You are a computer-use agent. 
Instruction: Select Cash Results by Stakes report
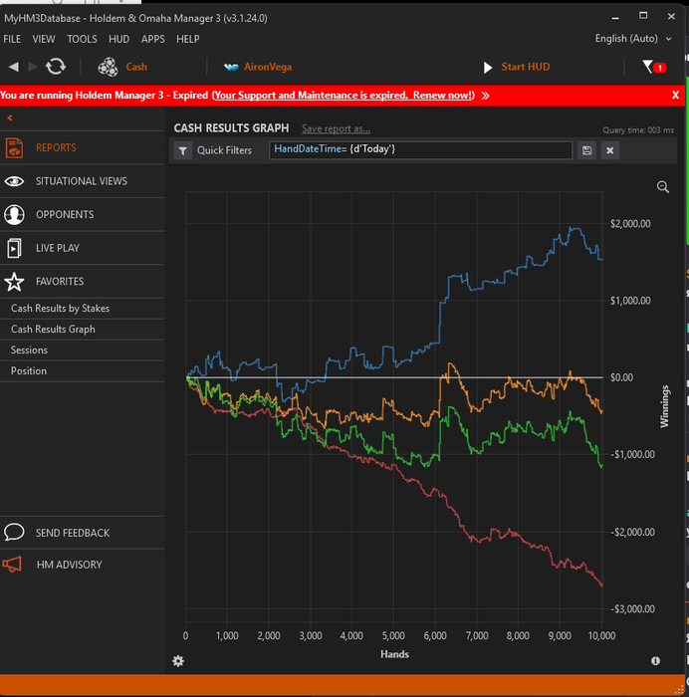tap(60, 309)
